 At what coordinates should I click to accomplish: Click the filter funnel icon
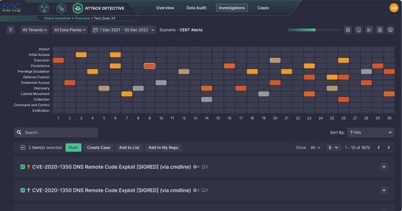click(x=11, y=30)
